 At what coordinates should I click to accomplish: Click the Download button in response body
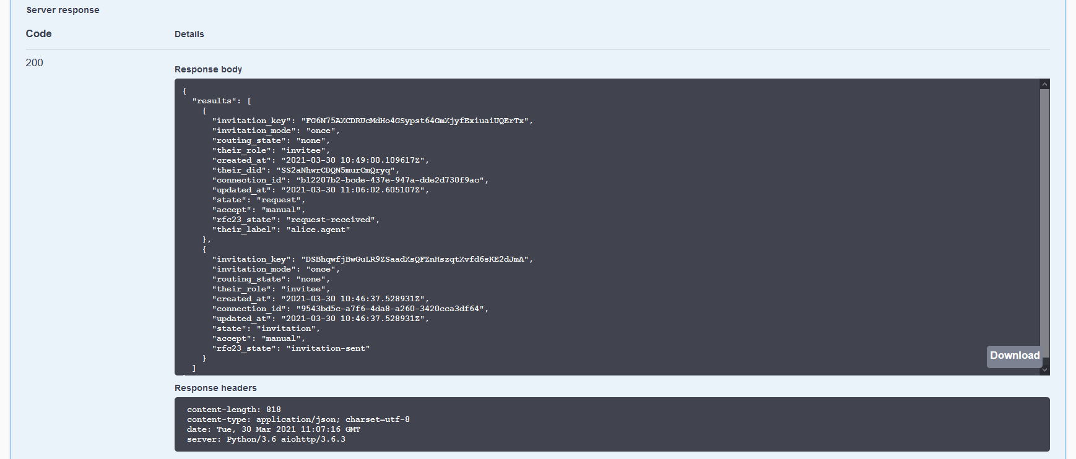click(1014, 356)
